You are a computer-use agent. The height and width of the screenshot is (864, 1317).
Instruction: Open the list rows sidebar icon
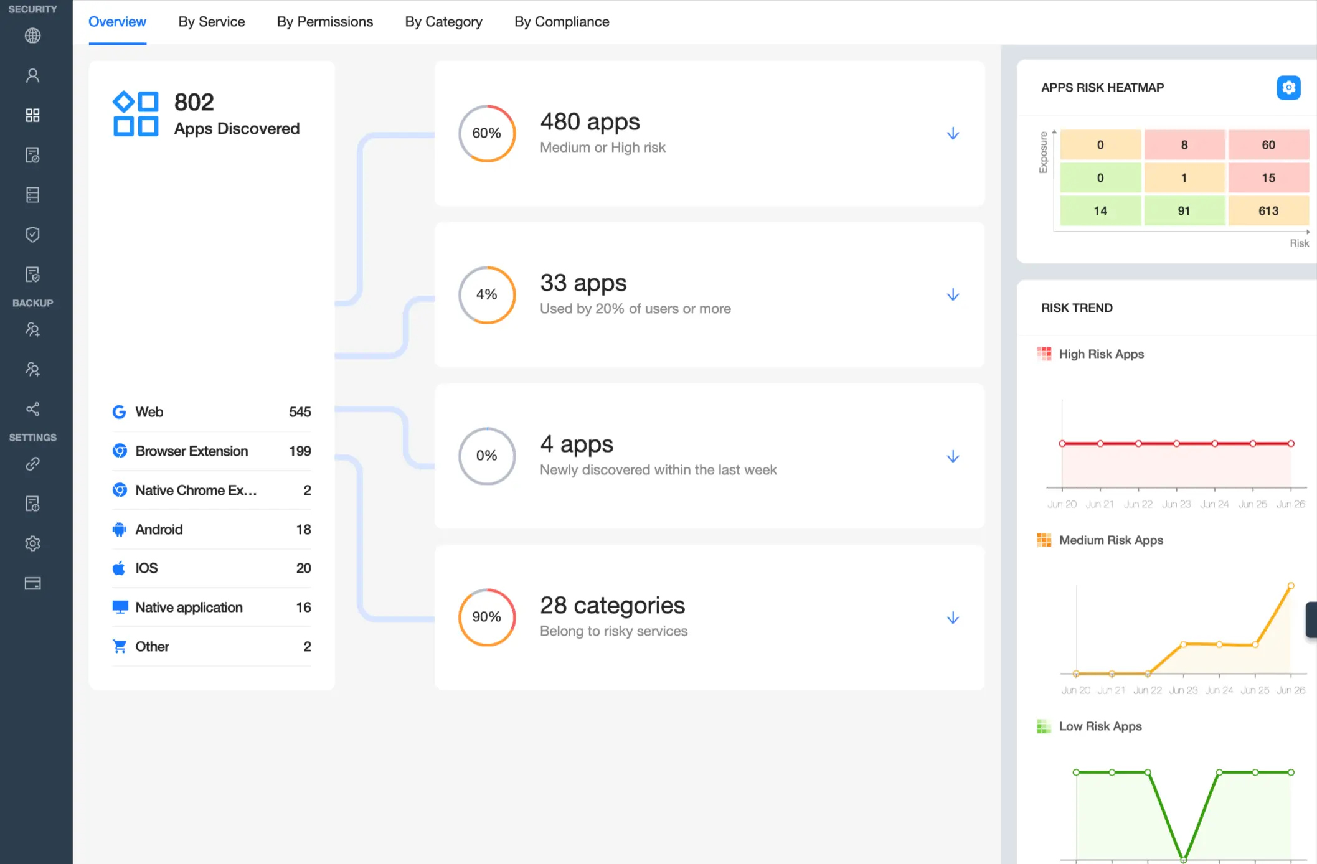coord(32,195)
